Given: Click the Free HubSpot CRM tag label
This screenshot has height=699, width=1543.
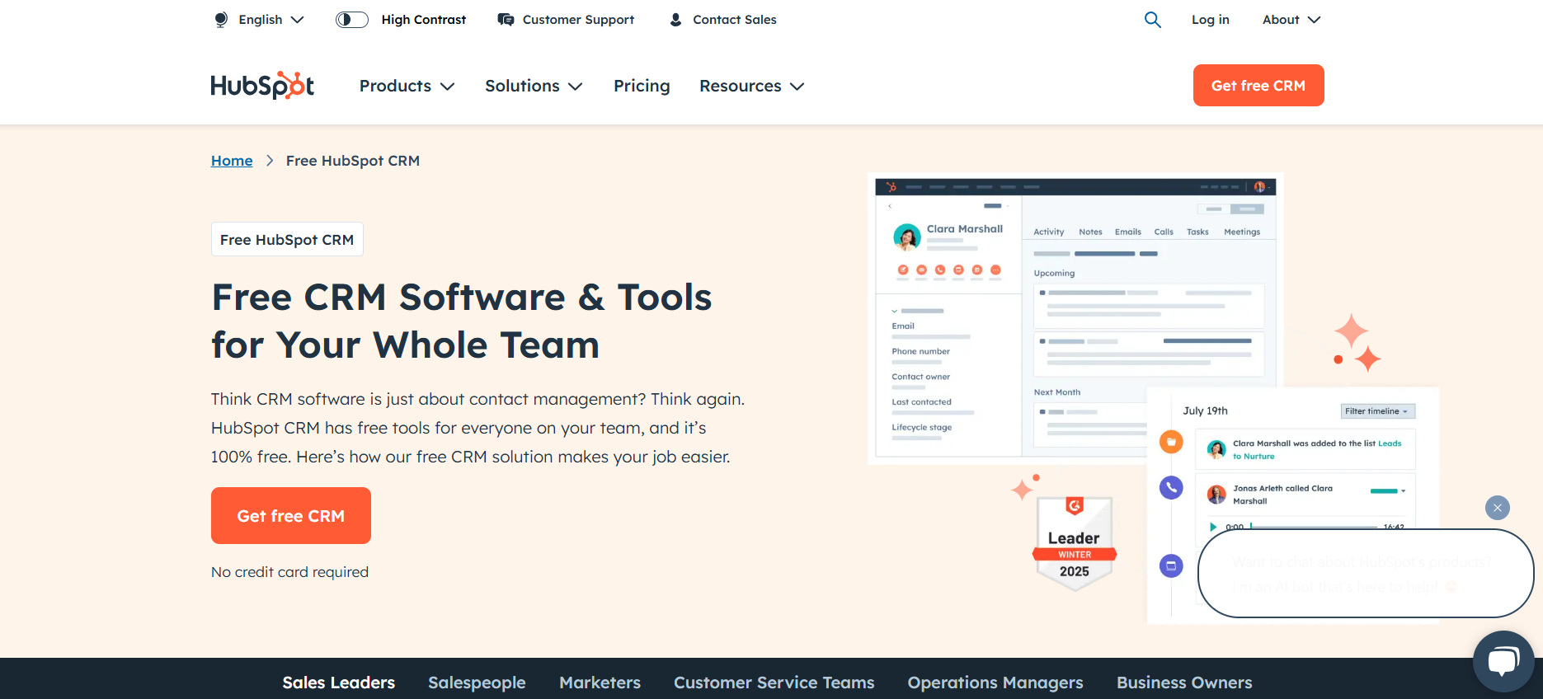Looking at the screenshot, I should 287,240.
